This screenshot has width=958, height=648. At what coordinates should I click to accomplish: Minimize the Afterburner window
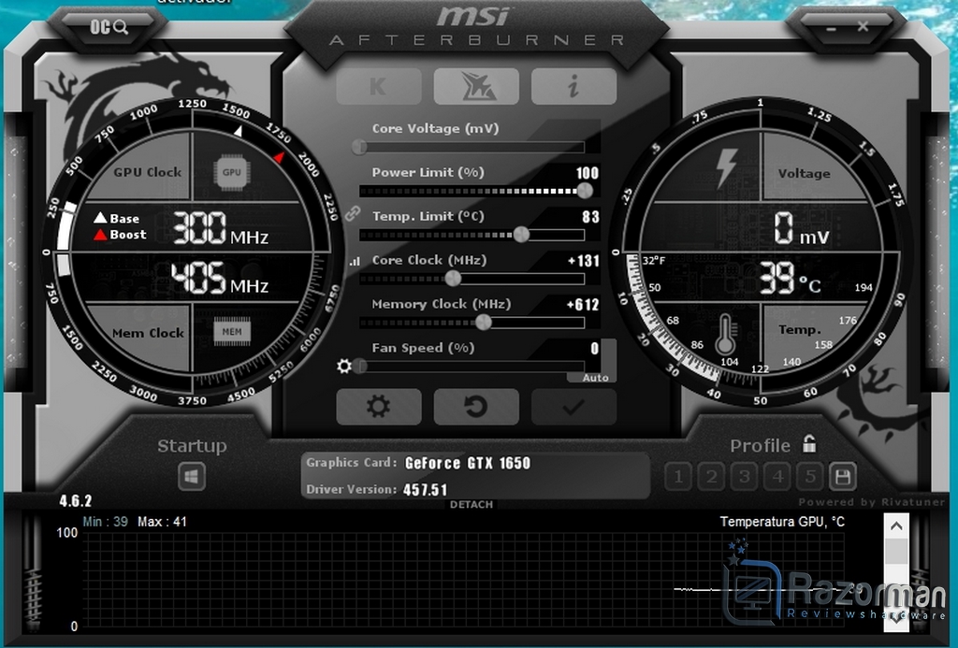click(x=832, y=28)
